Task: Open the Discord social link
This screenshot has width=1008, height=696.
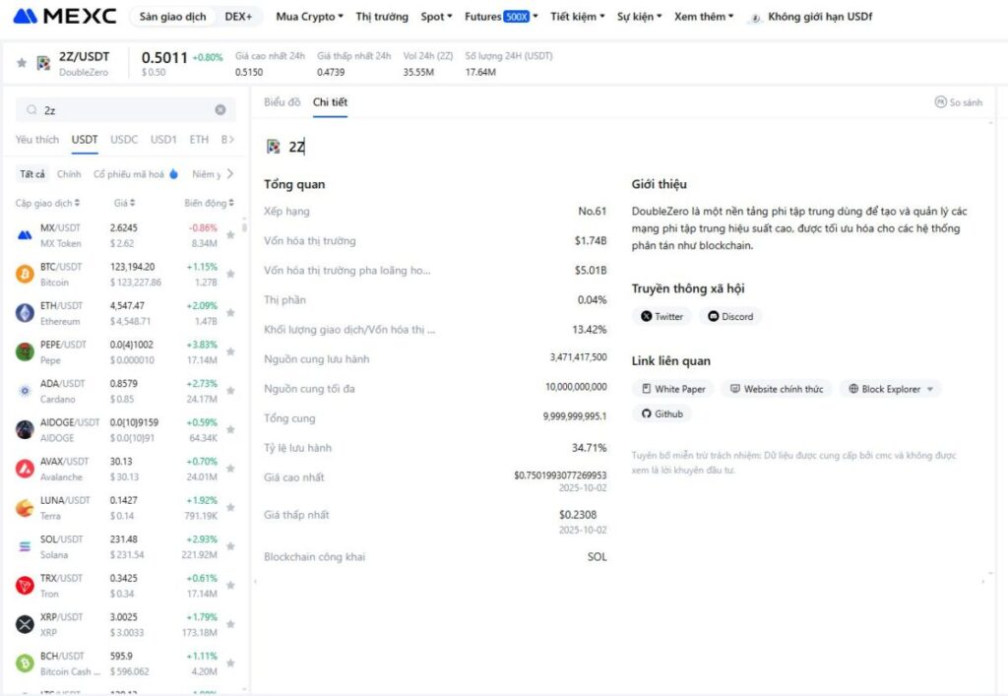Action: tap(730, 317)
